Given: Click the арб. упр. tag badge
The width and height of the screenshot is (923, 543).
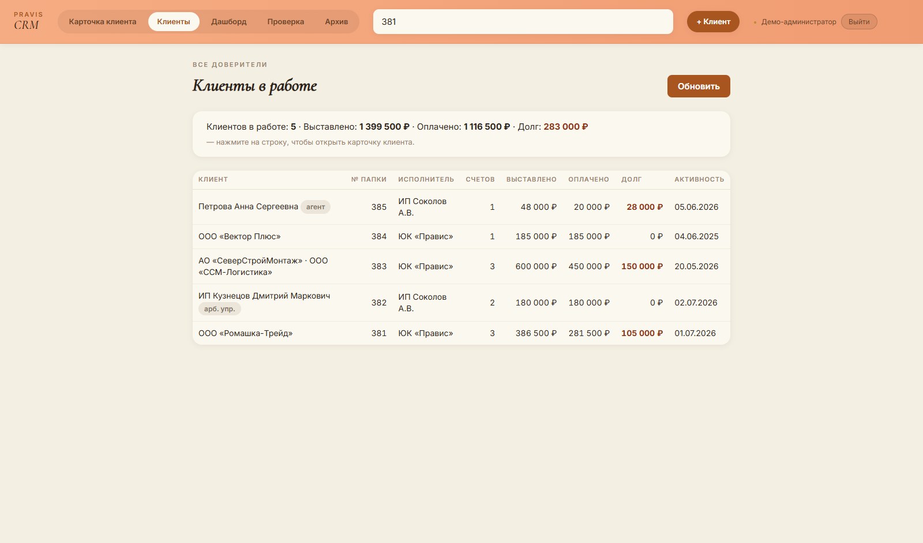Looking at the screenshot, I should pyautogui.click(x=220, y=309).
